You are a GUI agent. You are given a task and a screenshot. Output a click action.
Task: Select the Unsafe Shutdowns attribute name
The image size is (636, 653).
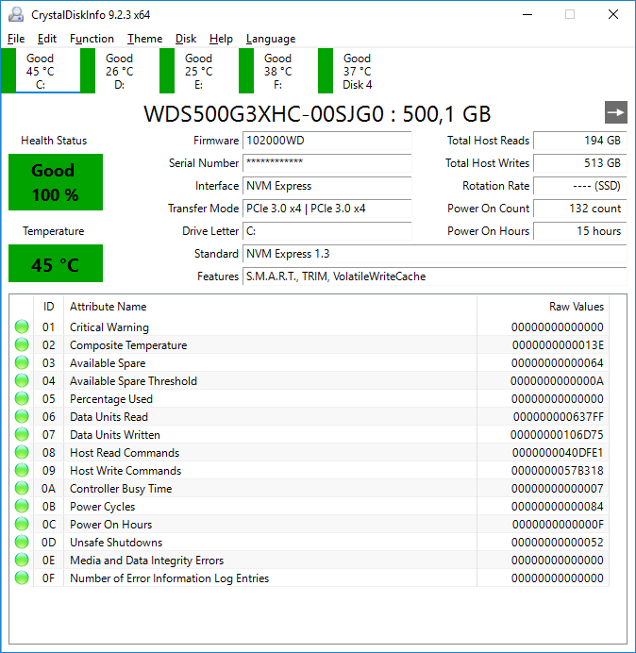(116, 543)
